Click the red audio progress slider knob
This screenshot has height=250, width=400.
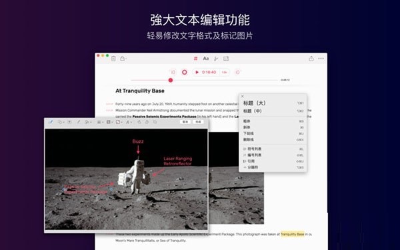[x=171, y=80]
